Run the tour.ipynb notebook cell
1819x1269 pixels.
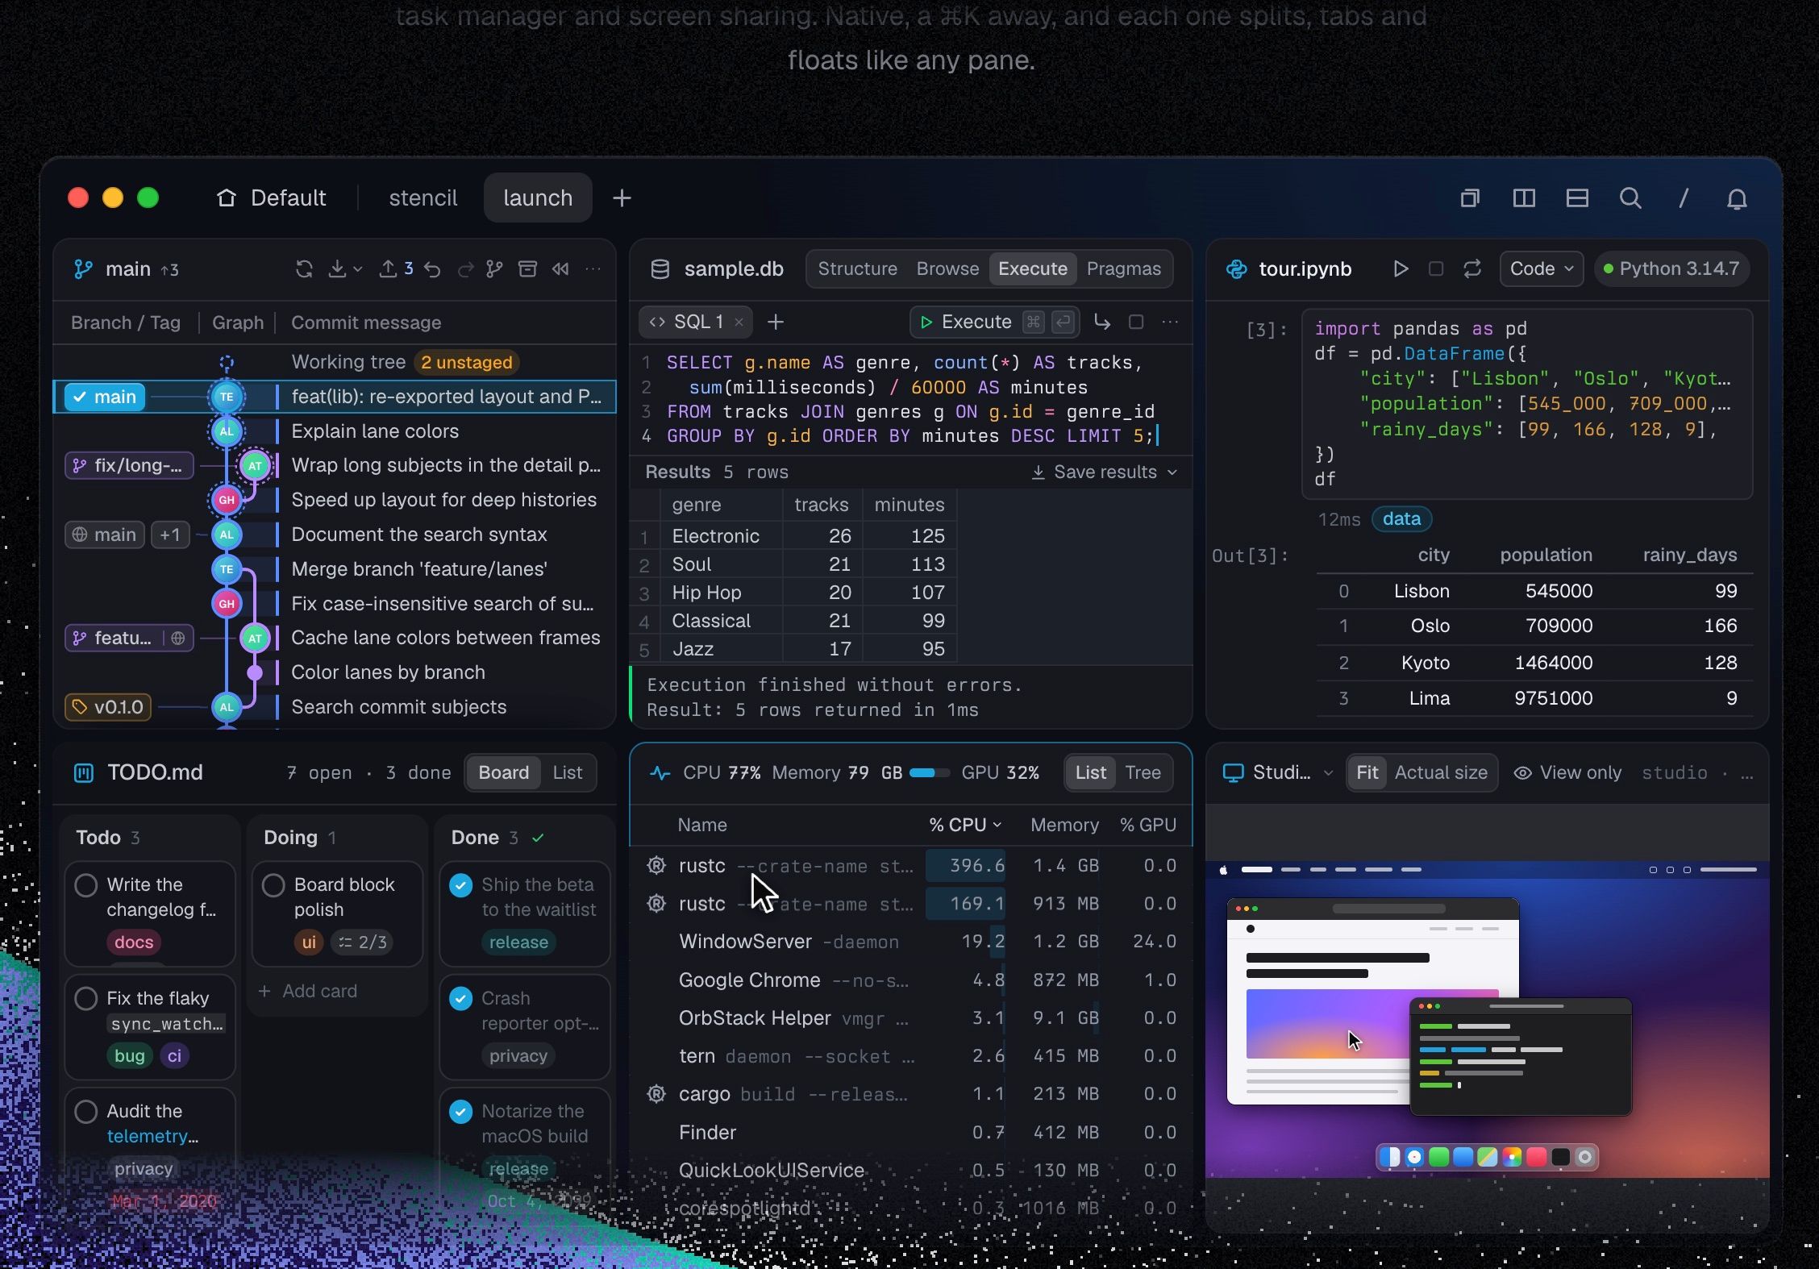(x=1401, y=269)
